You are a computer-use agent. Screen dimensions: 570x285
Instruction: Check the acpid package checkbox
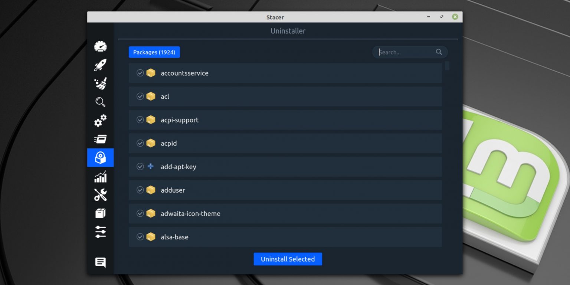click(x=140, y=143)
